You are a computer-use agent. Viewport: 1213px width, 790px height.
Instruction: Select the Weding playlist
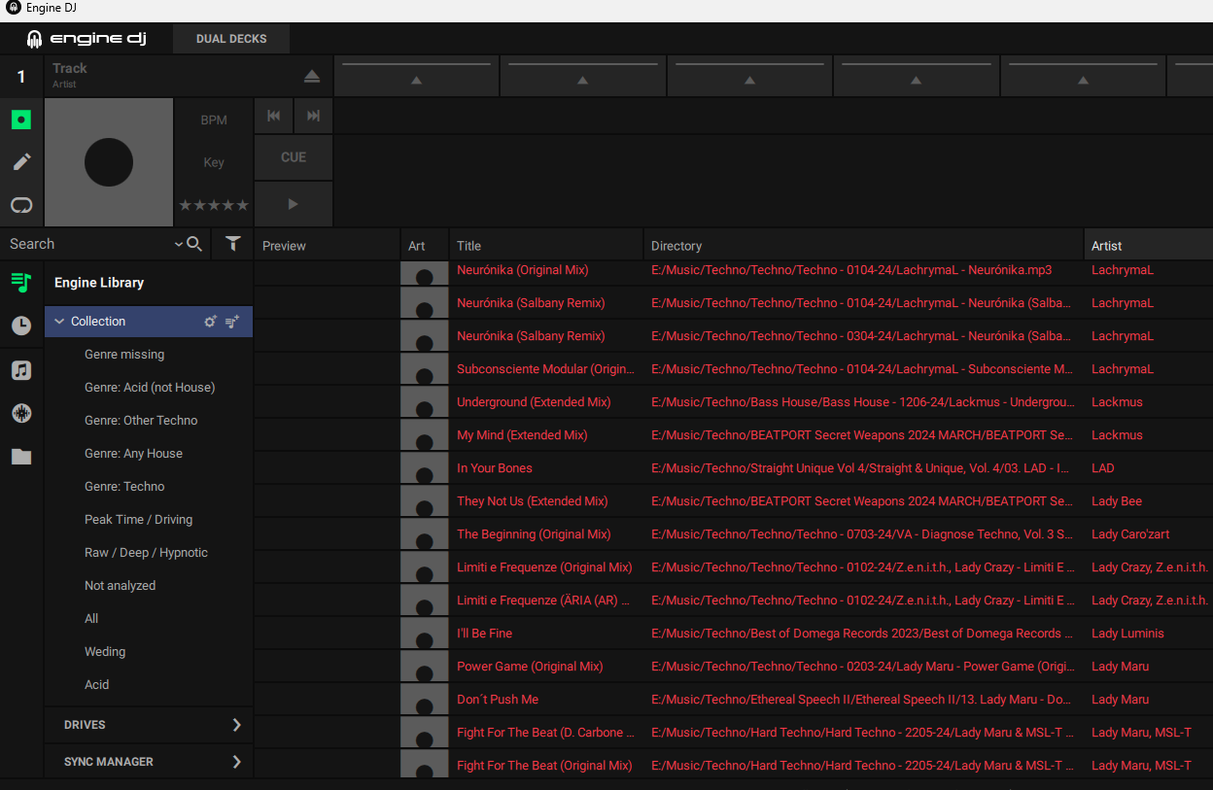pyautogui.click(x=105, y=652)
